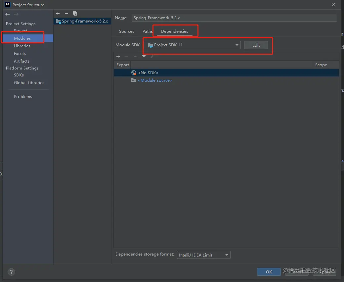Switch to the Sources tab
344x282 pixels.
[x=127, y=31]
